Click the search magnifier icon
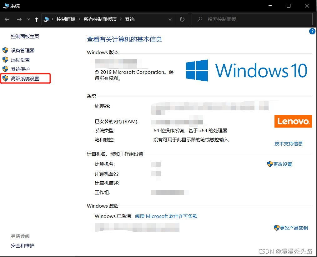This screenshot has height=257, width=317. coord(200,19)
